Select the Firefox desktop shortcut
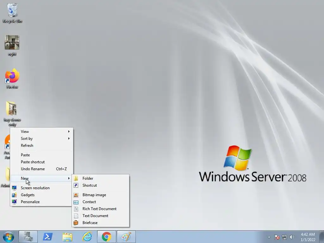The height and width of the screenshot is (243, 324). coord(12,78)
